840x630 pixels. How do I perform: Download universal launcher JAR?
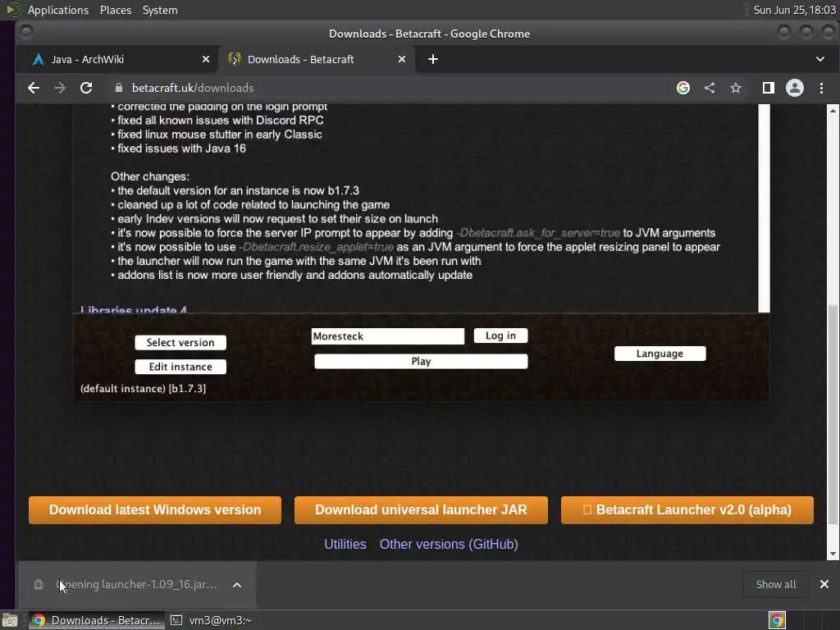click(x=421, y=509)
